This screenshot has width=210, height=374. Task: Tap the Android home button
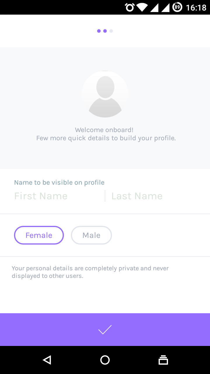[105, 360]
